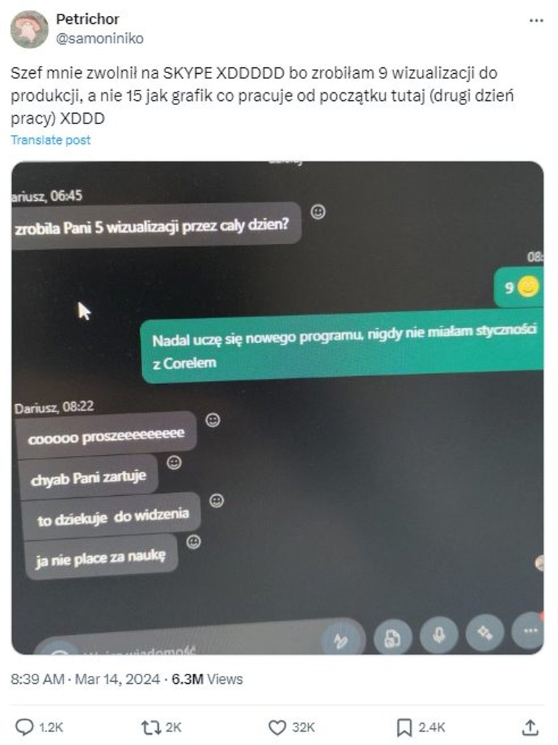Click emoji reaction next to 'ja nie place za naukę'

tap(193, 542)
